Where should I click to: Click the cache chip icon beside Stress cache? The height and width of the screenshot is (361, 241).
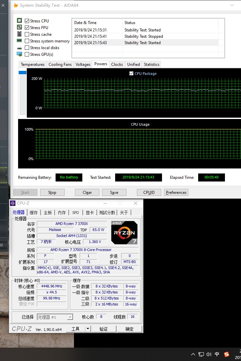[x=19, y=34]
